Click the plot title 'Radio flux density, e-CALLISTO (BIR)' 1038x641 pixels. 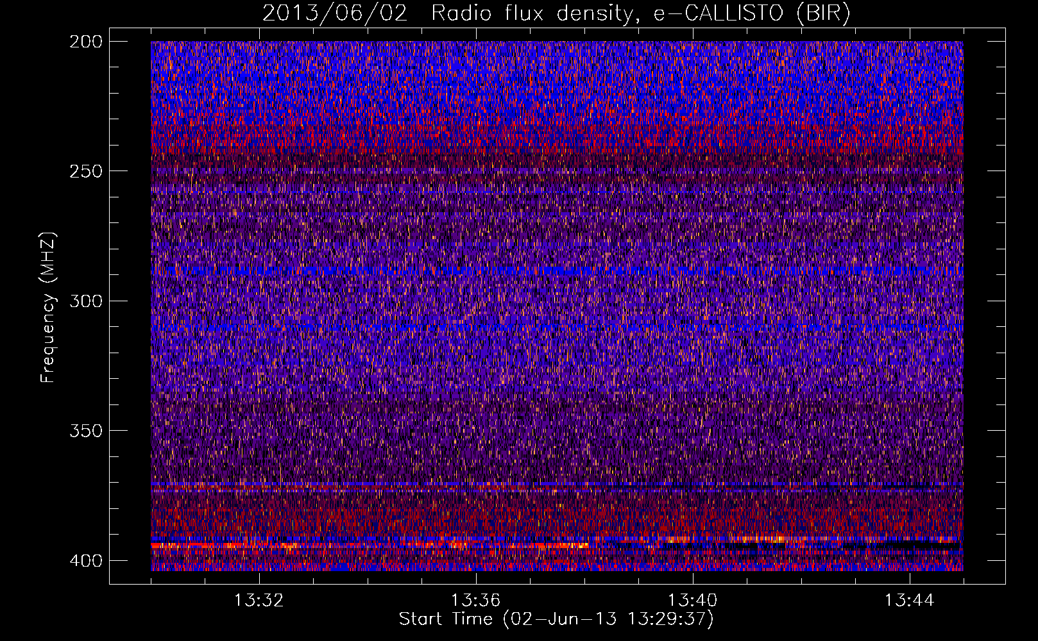point(640,13)
